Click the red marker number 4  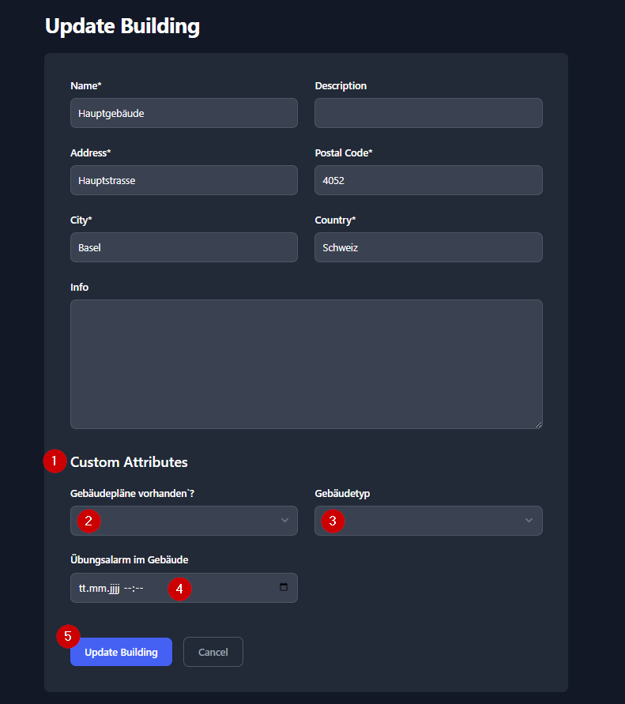click(180, 589)
